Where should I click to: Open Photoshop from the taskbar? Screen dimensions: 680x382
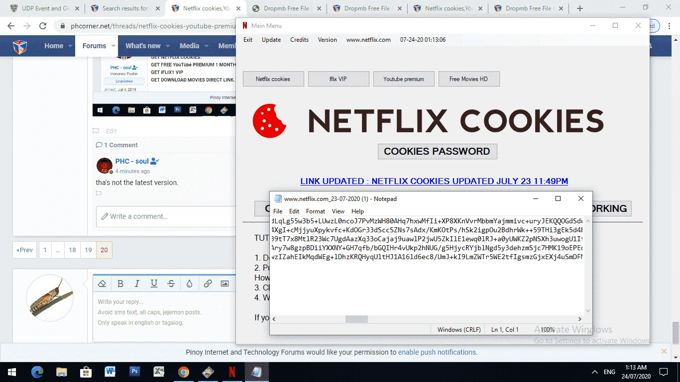pyautogui.click(x=134, y=372)
